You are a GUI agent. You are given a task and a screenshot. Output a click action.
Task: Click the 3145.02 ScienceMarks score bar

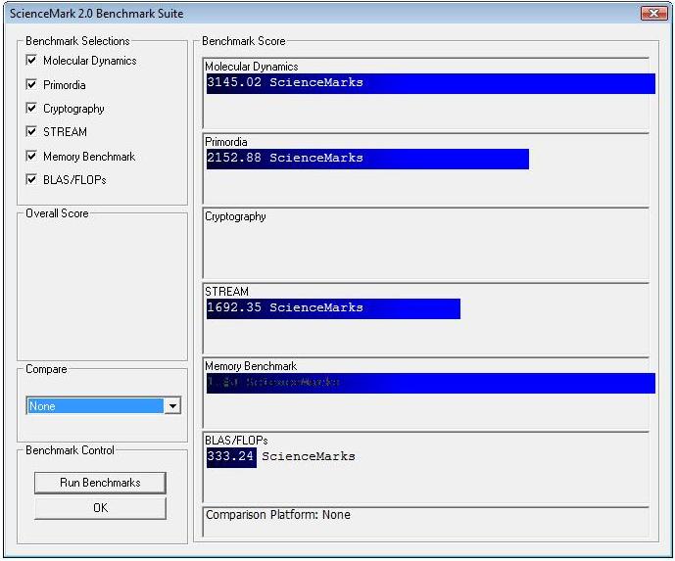[x=431, y=83]
